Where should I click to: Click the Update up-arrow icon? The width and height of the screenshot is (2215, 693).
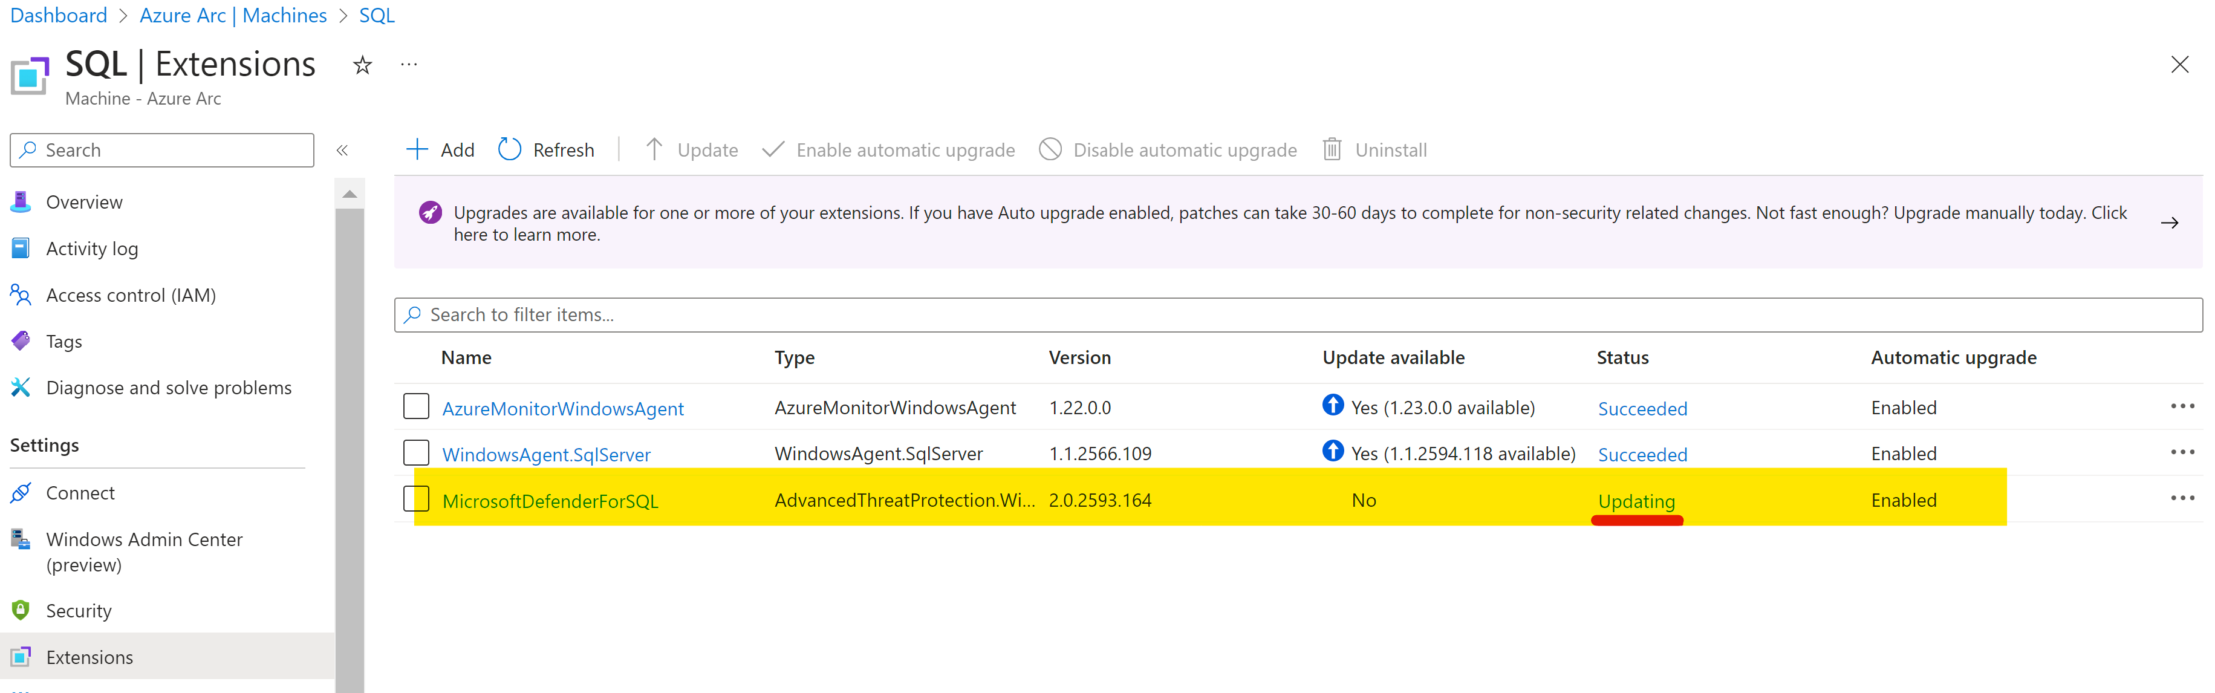654,149
